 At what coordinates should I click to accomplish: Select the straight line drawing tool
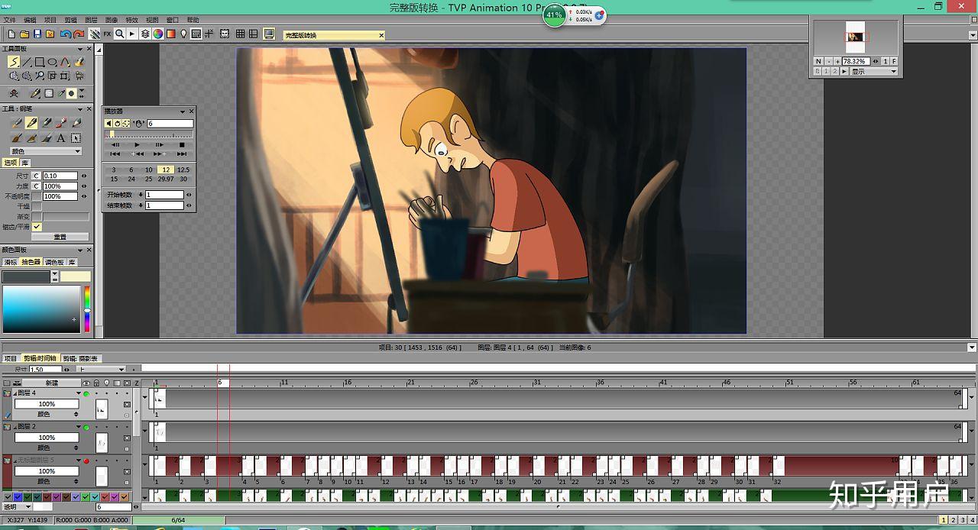click(27, 62)
